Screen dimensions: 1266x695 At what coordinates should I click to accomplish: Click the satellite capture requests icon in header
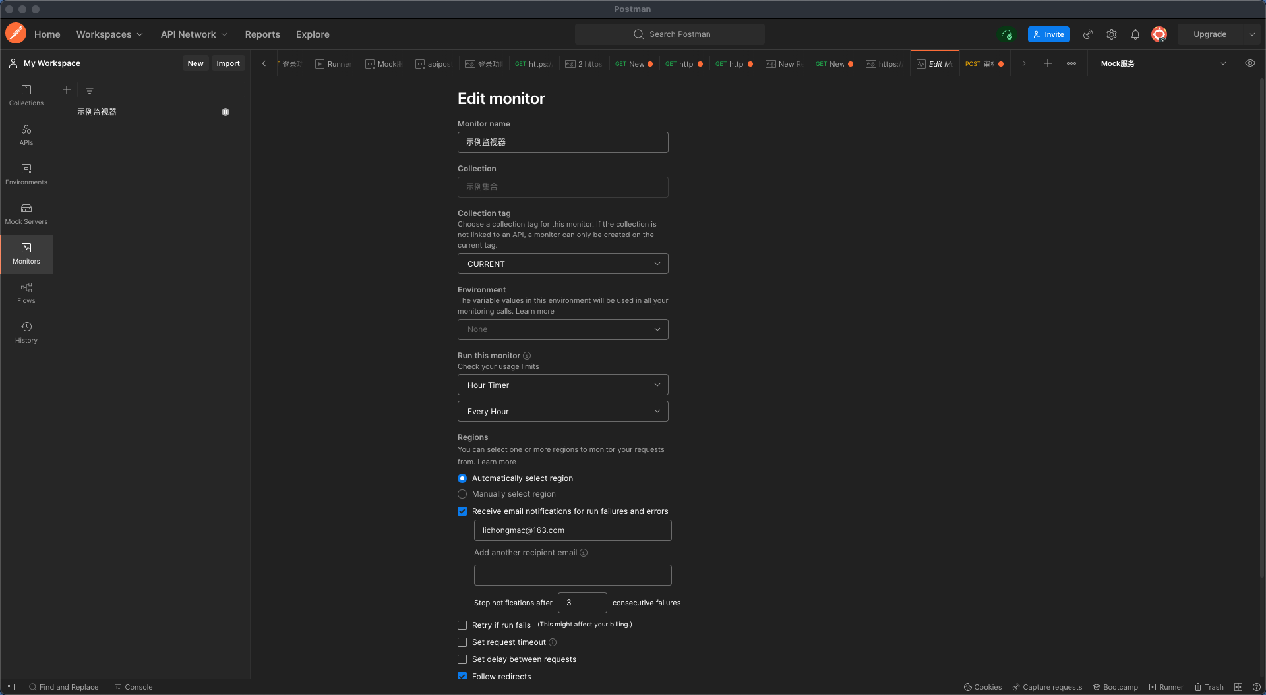(x=1088, y=34)
